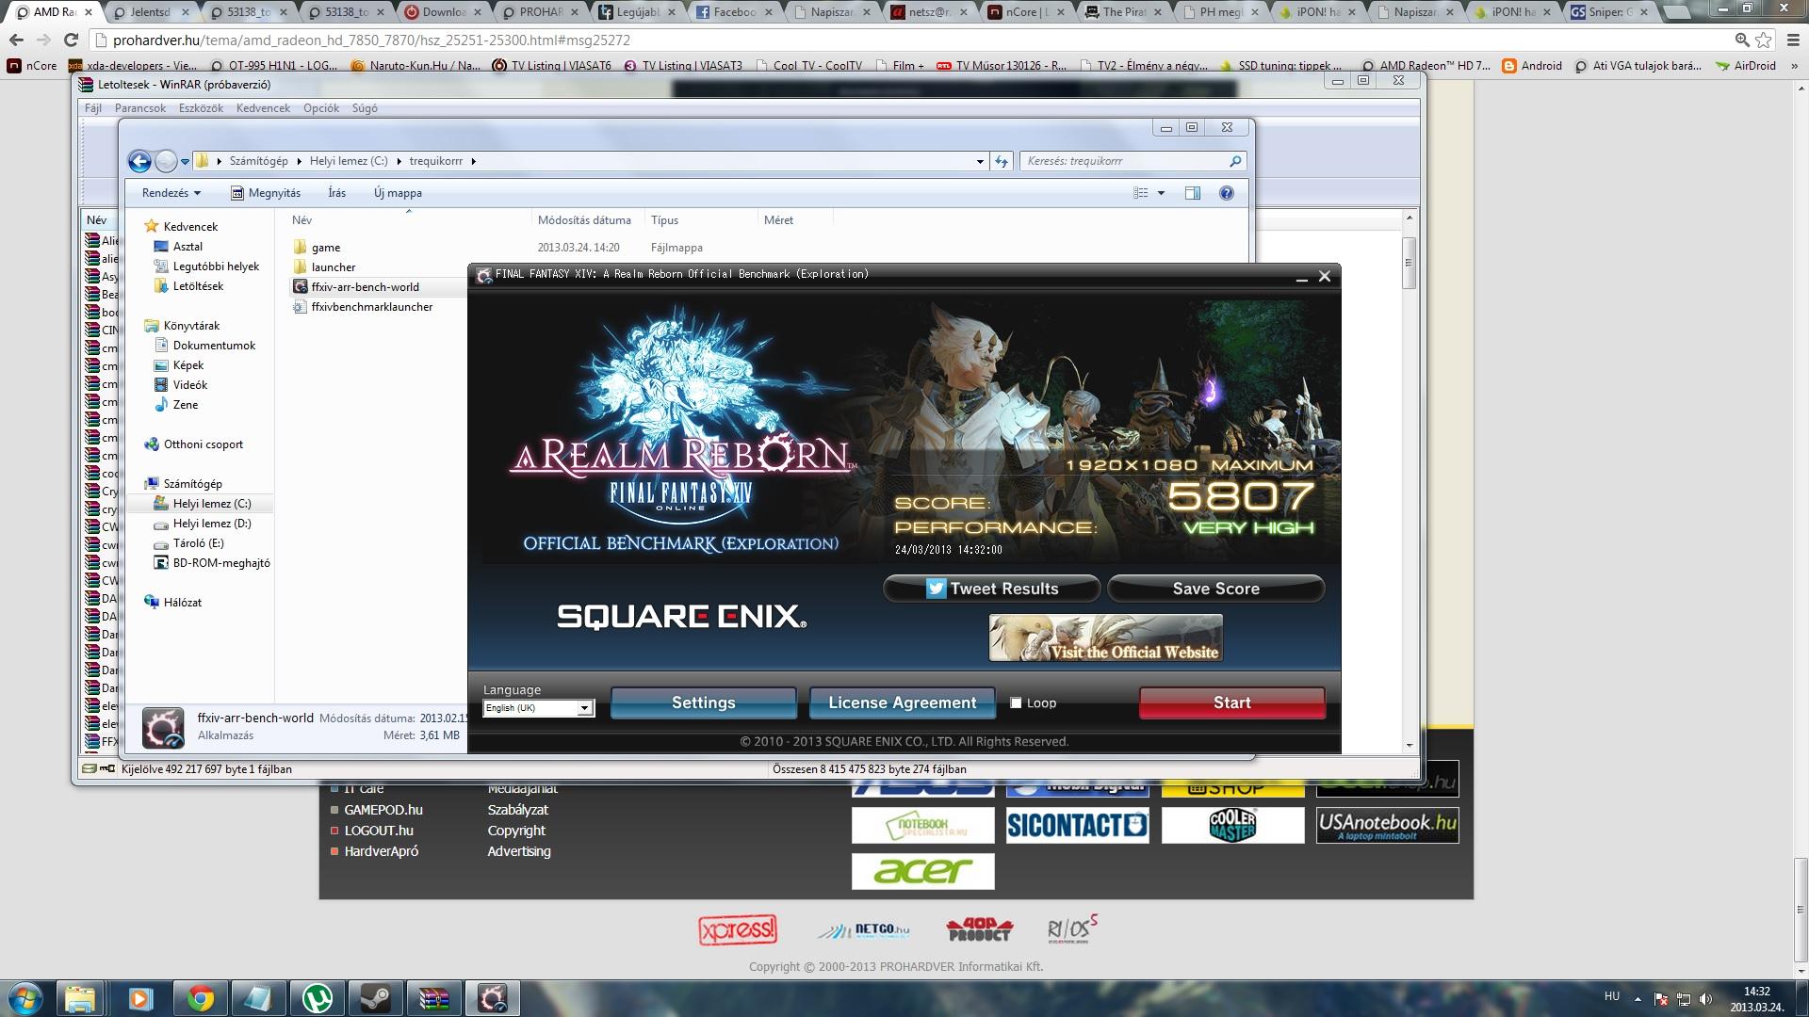
Task: Expand address bar history dropdown
Action: (980, 161)
